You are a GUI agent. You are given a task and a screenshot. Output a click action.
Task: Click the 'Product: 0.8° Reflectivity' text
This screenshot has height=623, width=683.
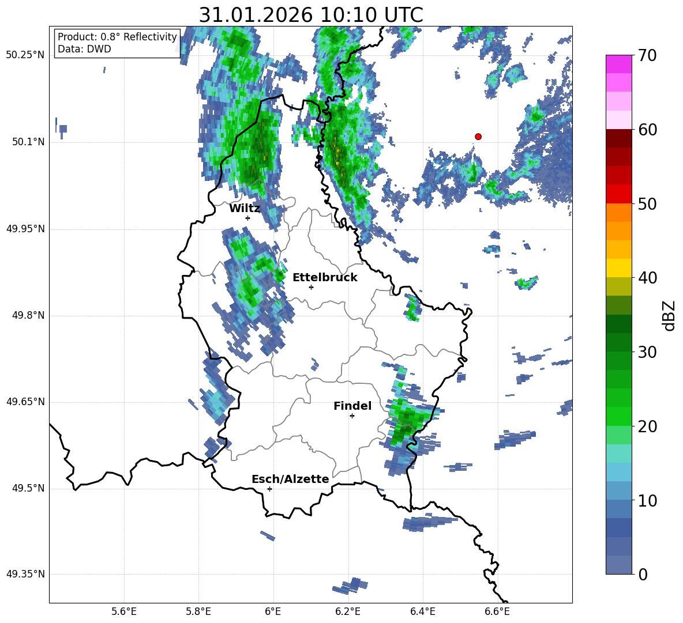[x=117, y=37]
